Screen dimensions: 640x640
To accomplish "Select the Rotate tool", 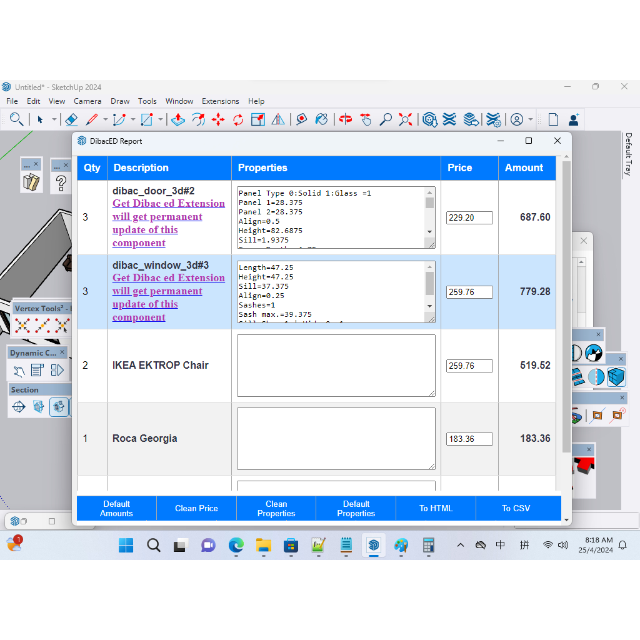I will 238,119.
